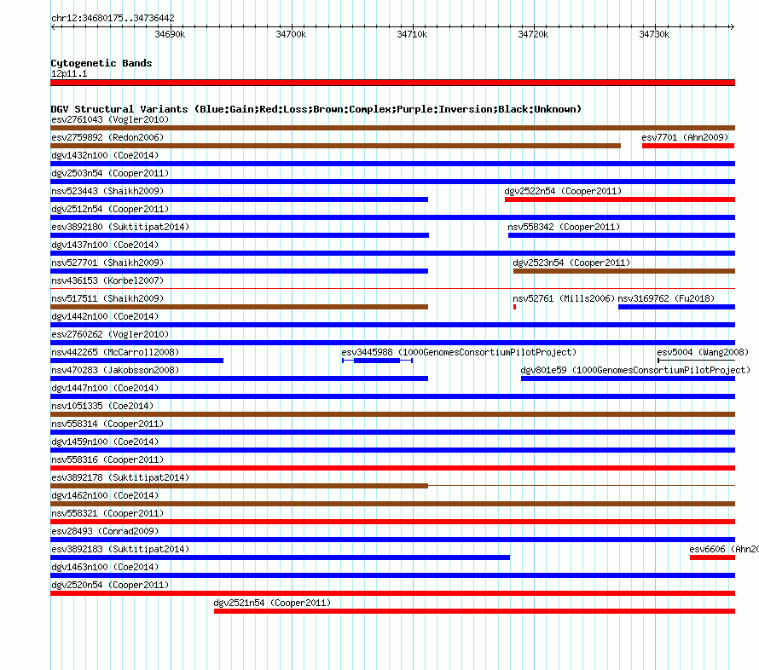
Task: Open the dgv2512n54 (Cooper2011) variant
Action: [110, 209]
